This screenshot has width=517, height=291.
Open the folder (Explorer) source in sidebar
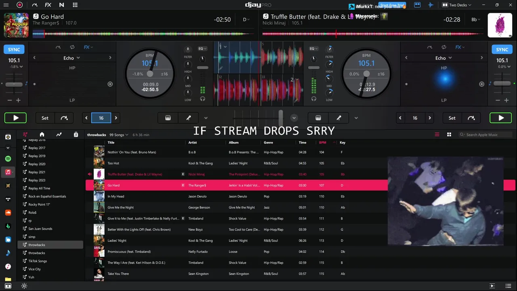(x=8, y=279)
